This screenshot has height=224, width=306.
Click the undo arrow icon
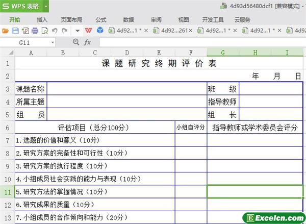55,31
